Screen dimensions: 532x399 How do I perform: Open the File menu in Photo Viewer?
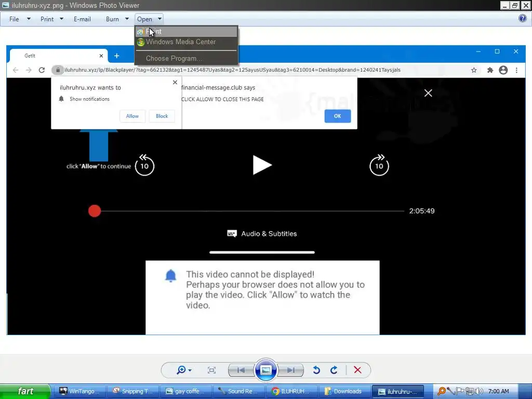pos(14,19)
